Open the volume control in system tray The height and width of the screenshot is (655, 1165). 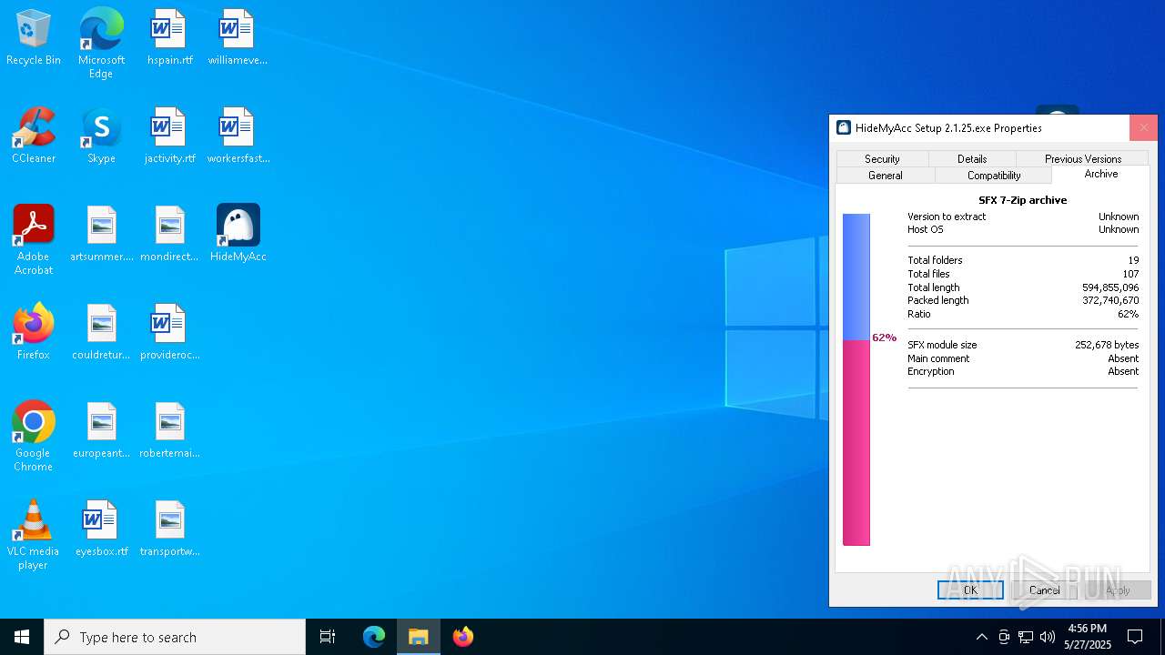[x=1048, y=637]
